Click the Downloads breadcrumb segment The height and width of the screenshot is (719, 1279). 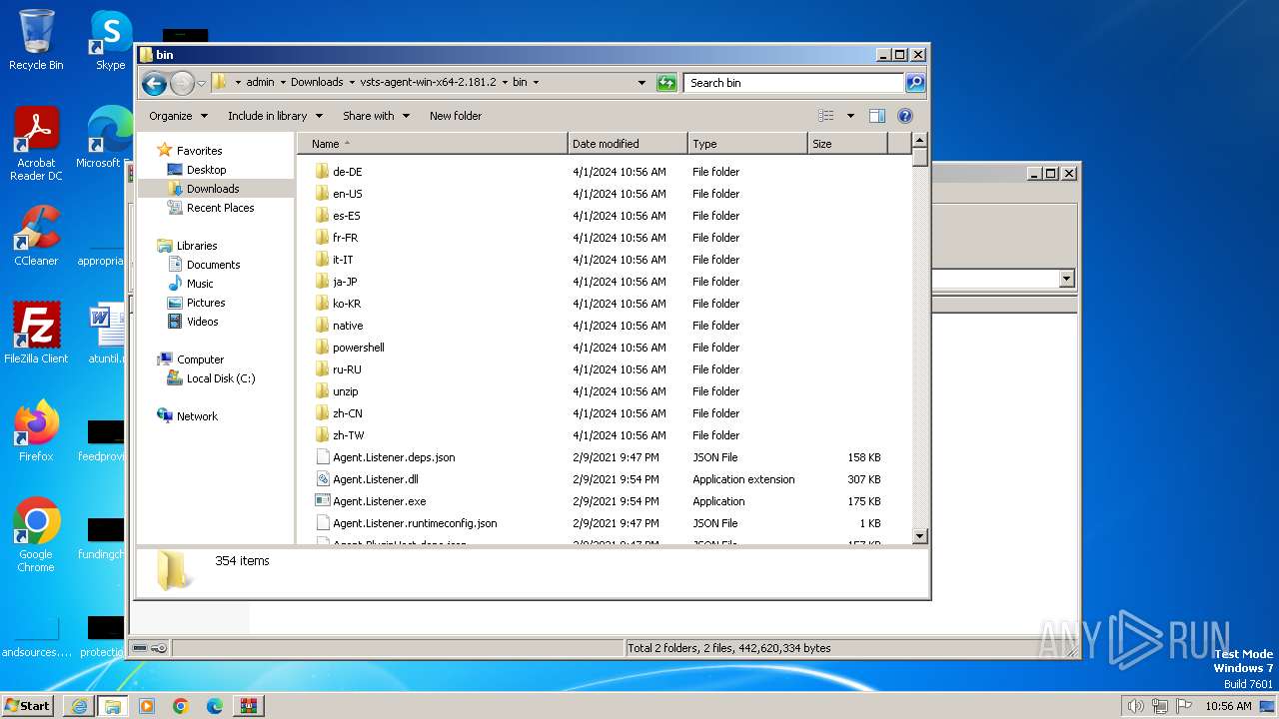pyautogui.click(x=317, y=83)
